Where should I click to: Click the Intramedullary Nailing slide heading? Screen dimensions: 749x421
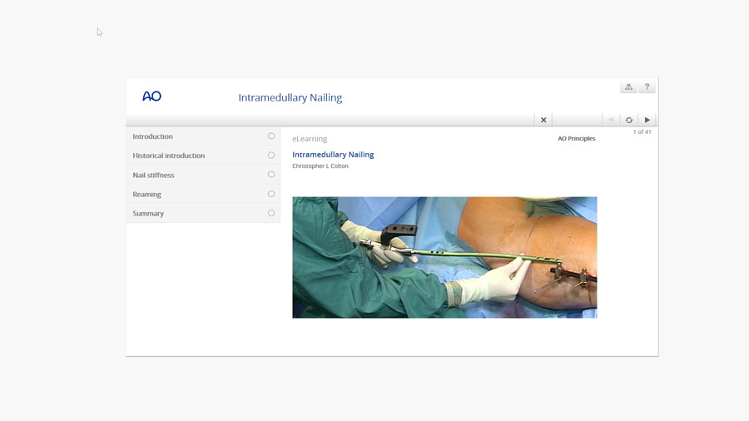(333, 155)
